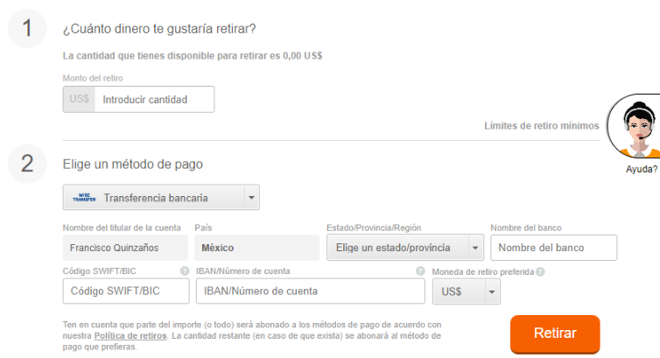Focus the Introducir cantidad amount field
660x358 pixels.
click(154, 100)
